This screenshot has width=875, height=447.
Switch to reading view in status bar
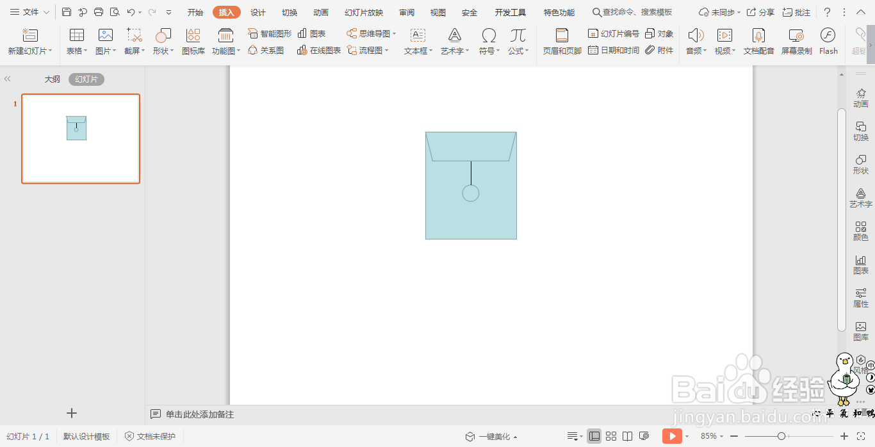pos(628,436)
